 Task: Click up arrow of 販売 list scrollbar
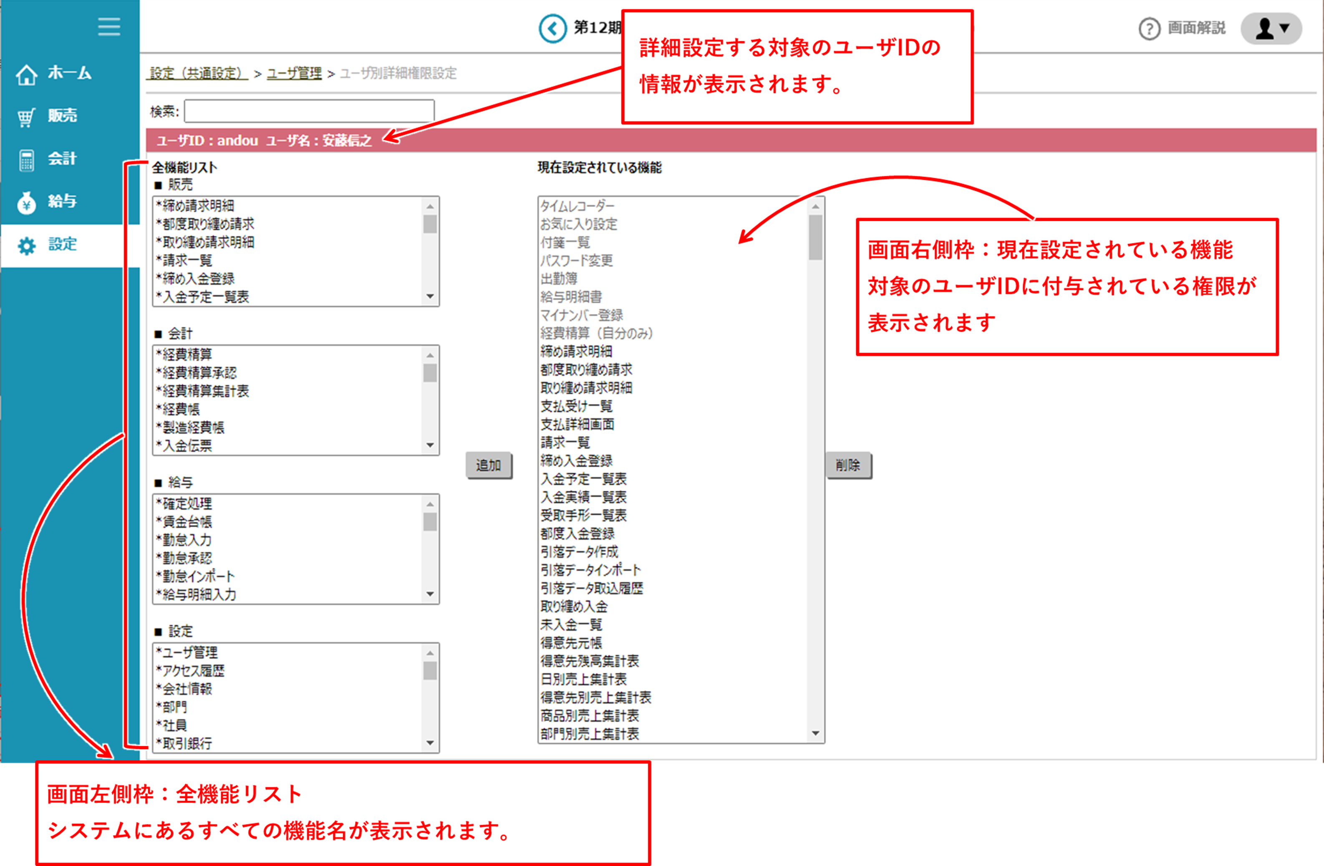430,207
